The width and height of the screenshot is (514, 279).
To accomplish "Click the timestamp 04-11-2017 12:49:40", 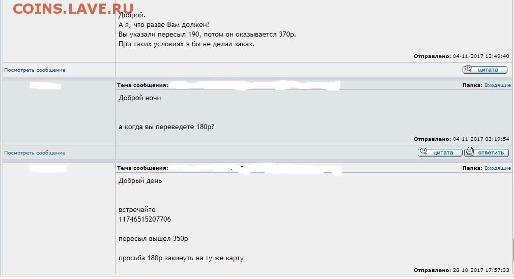I will 481,56.
